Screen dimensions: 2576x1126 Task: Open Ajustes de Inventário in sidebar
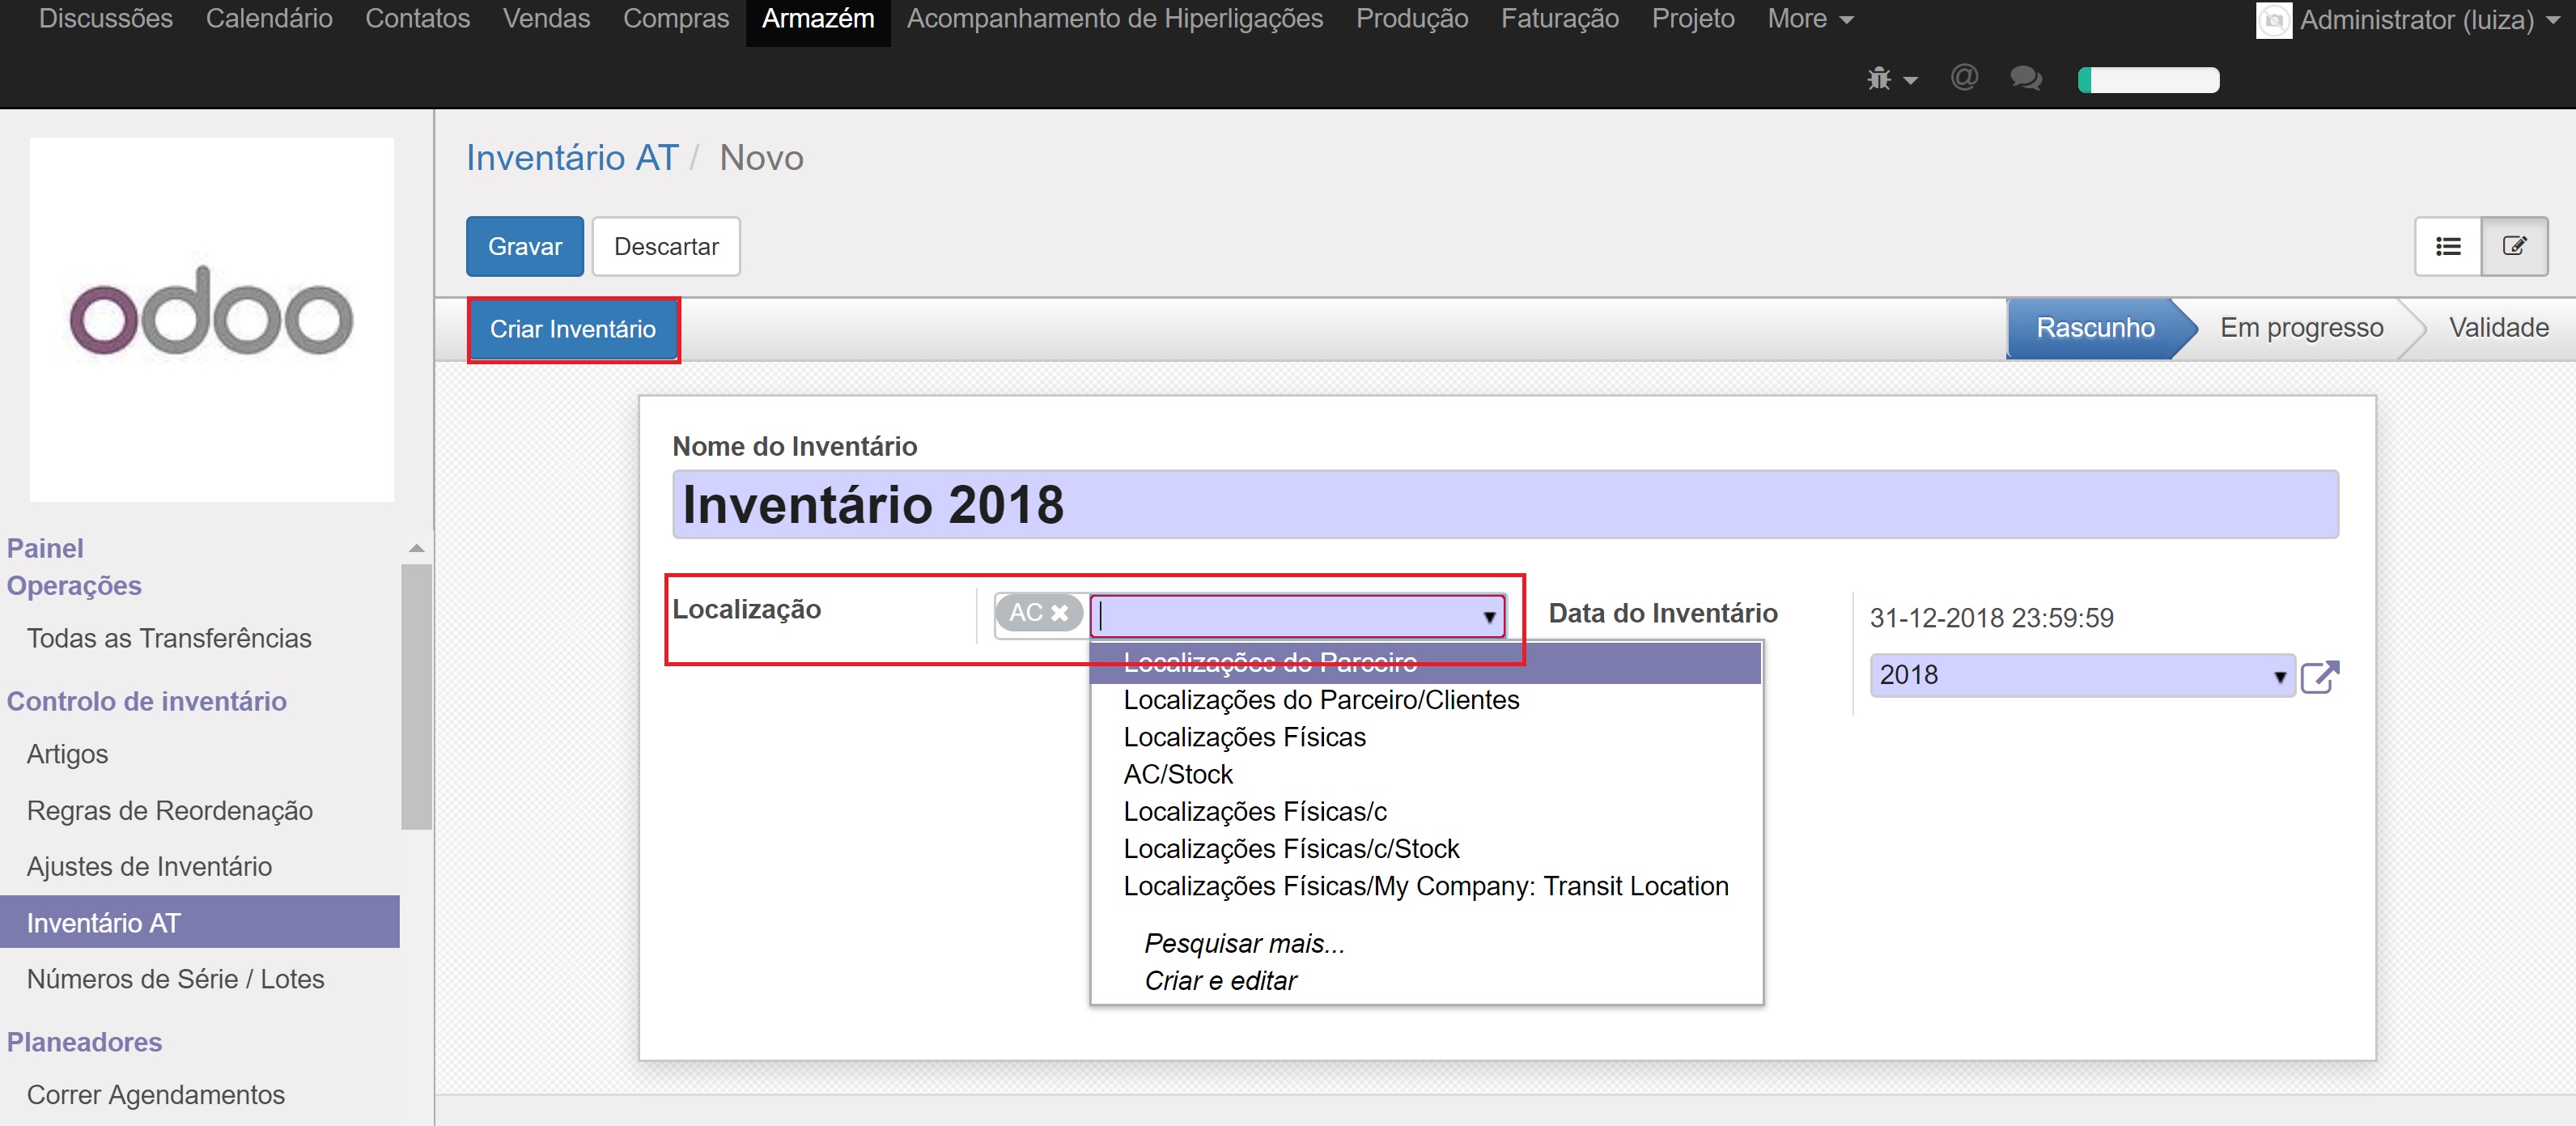(x=149, y=866)
